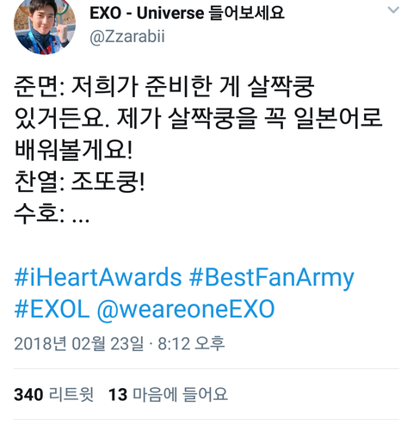This screenshot has width=413, height=425.
Task: Open EXO - Universe display name profile
Action: [187, 13]
